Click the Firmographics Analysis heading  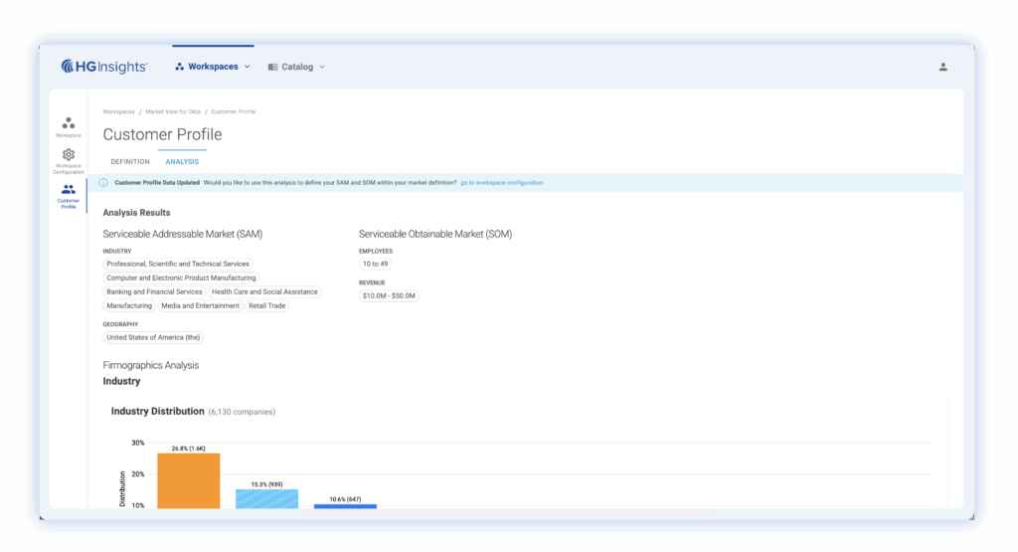(x=151, y=365)
